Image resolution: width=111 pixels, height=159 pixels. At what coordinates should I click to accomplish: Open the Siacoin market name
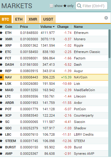[79, 122]
